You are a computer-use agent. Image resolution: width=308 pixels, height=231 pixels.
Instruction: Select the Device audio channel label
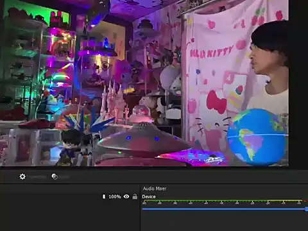click(149, 196)
